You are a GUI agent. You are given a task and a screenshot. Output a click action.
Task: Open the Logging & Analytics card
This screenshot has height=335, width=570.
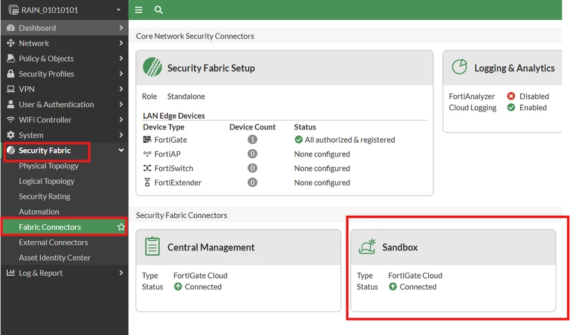click(x=503, y=91)
